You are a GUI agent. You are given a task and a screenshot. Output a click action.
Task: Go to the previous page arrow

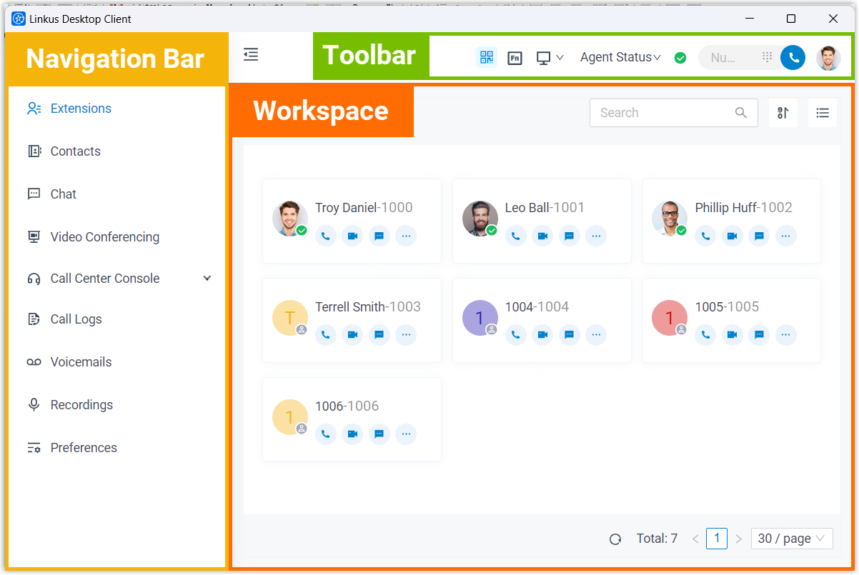coord(695,539)
